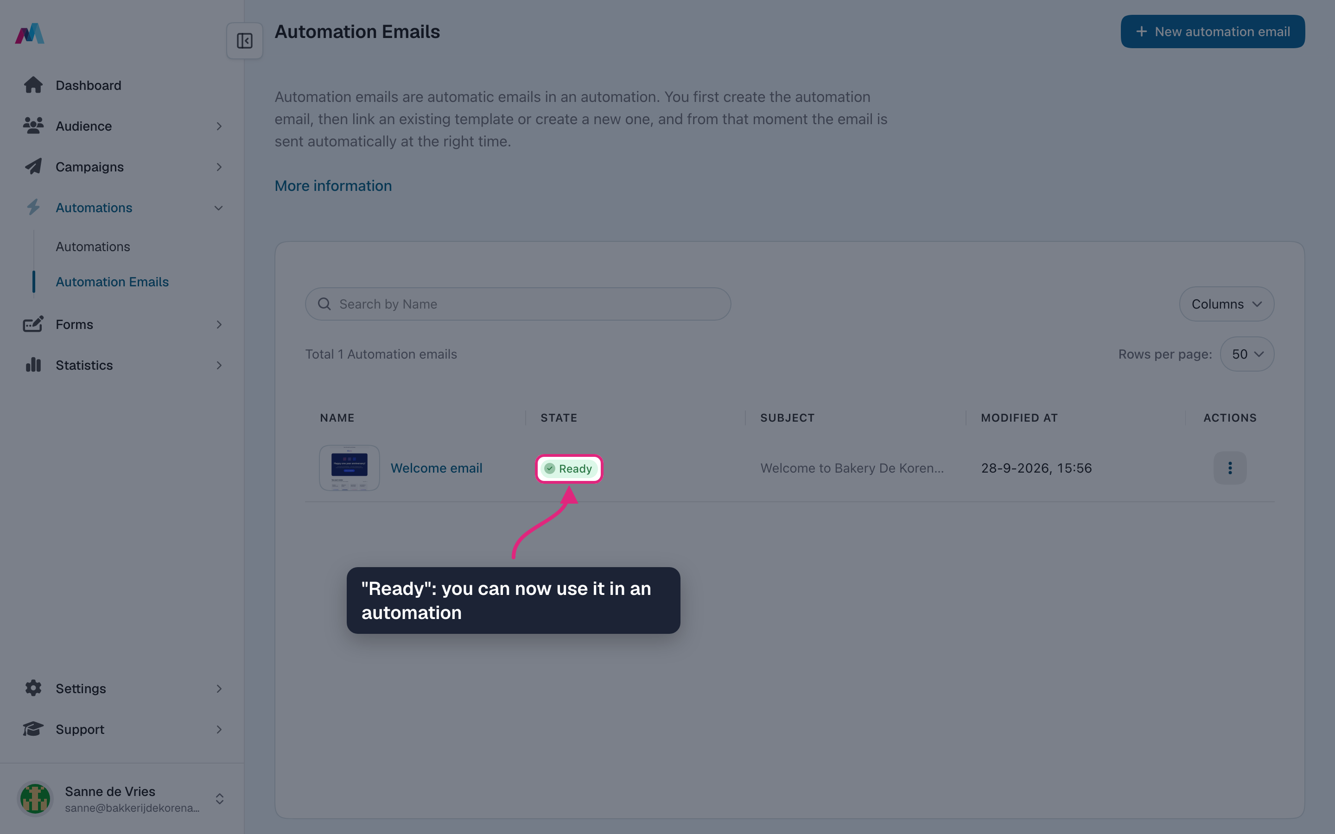Click the STATE column header

tap(558, 417)
